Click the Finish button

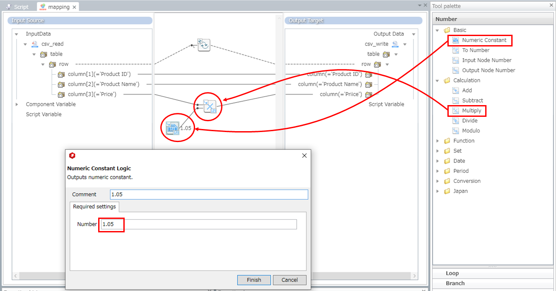(254, 280)
